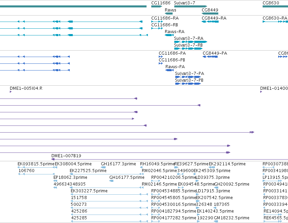Click the DME1-005I04.R clone arrowhead
Viewport: 288px width, 223px height.
[10, 92]
